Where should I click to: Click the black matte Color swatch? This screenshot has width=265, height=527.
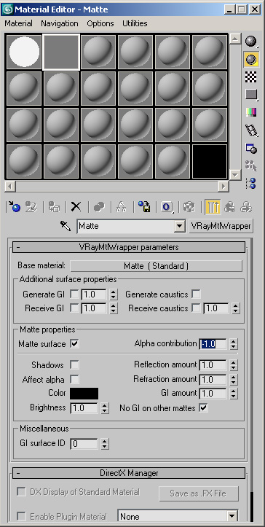coord(84,394)
